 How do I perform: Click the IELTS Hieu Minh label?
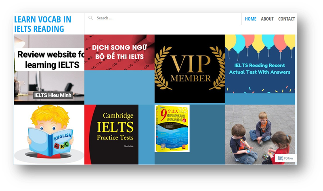pos(53,95)
